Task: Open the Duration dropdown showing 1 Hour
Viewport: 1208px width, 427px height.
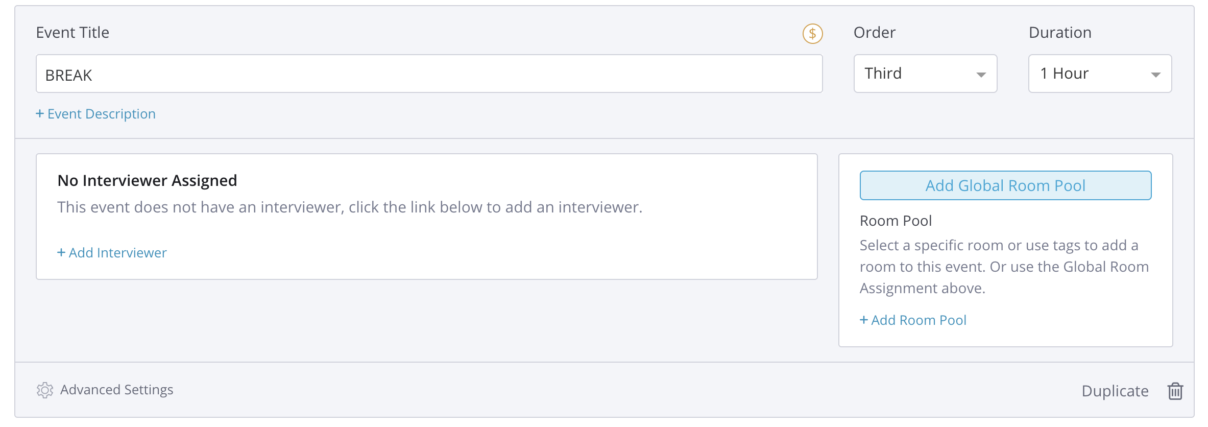Action: pyautogui.click(x=1099, y=74)
